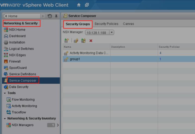
Task: Go to vSphere home via house icon
Action: tap(79, 5)
